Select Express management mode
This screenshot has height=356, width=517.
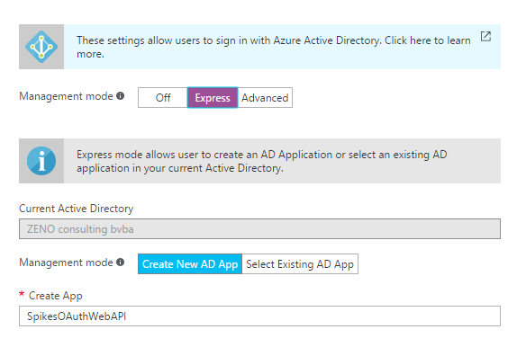tap(213, 98)
